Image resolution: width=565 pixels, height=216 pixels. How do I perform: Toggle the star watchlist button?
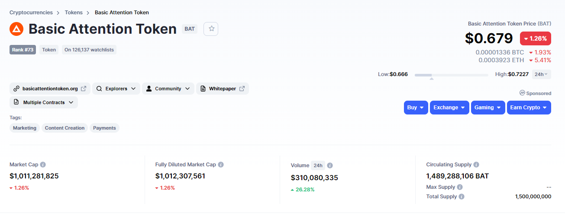pos(211,29)
